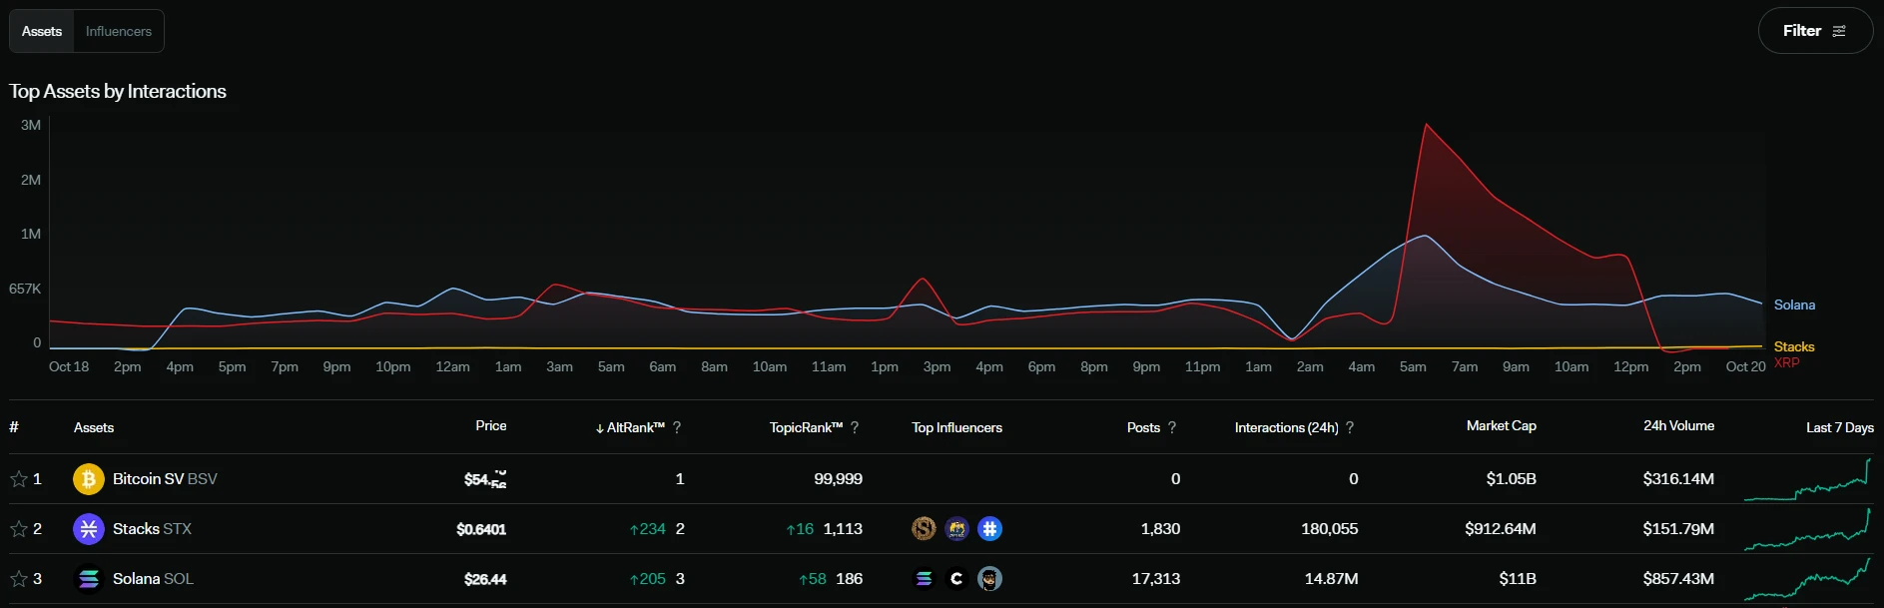Star Stacks as a favorite
This screenshot has width=1884, height=608.
pyautogui.click(x=19, y=529)
